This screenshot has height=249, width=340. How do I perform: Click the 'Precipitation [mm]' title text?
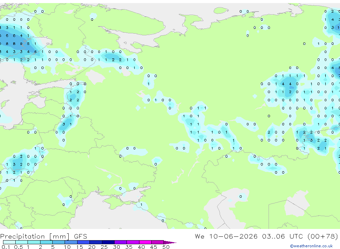click(x=35, y=236)
